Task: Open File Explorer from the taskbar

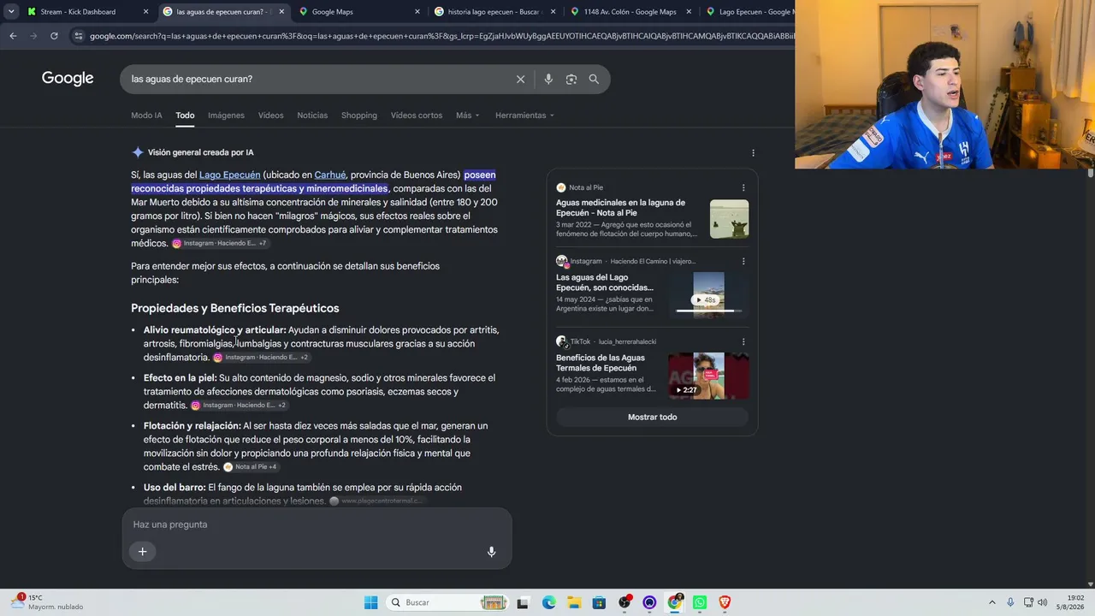Action: pyautogui.click(x=574, y=602)
